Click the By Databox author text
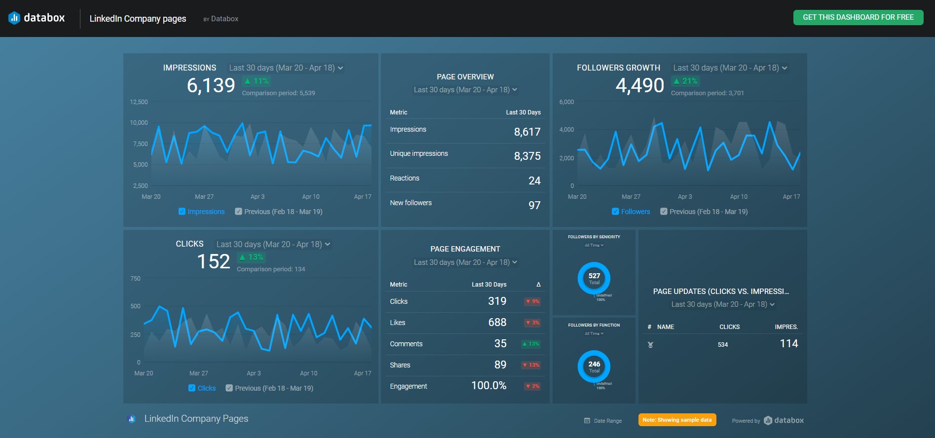935x438 pixels. (x=221, y=19)
